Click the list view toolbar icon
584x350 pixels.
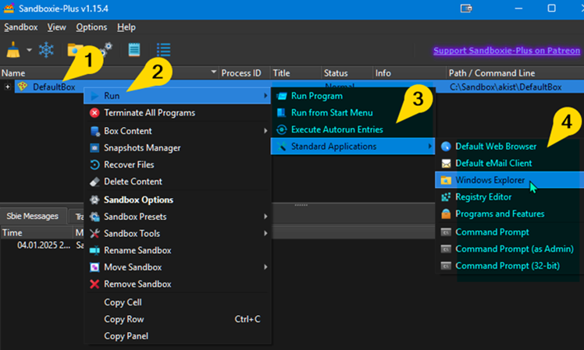163,49
